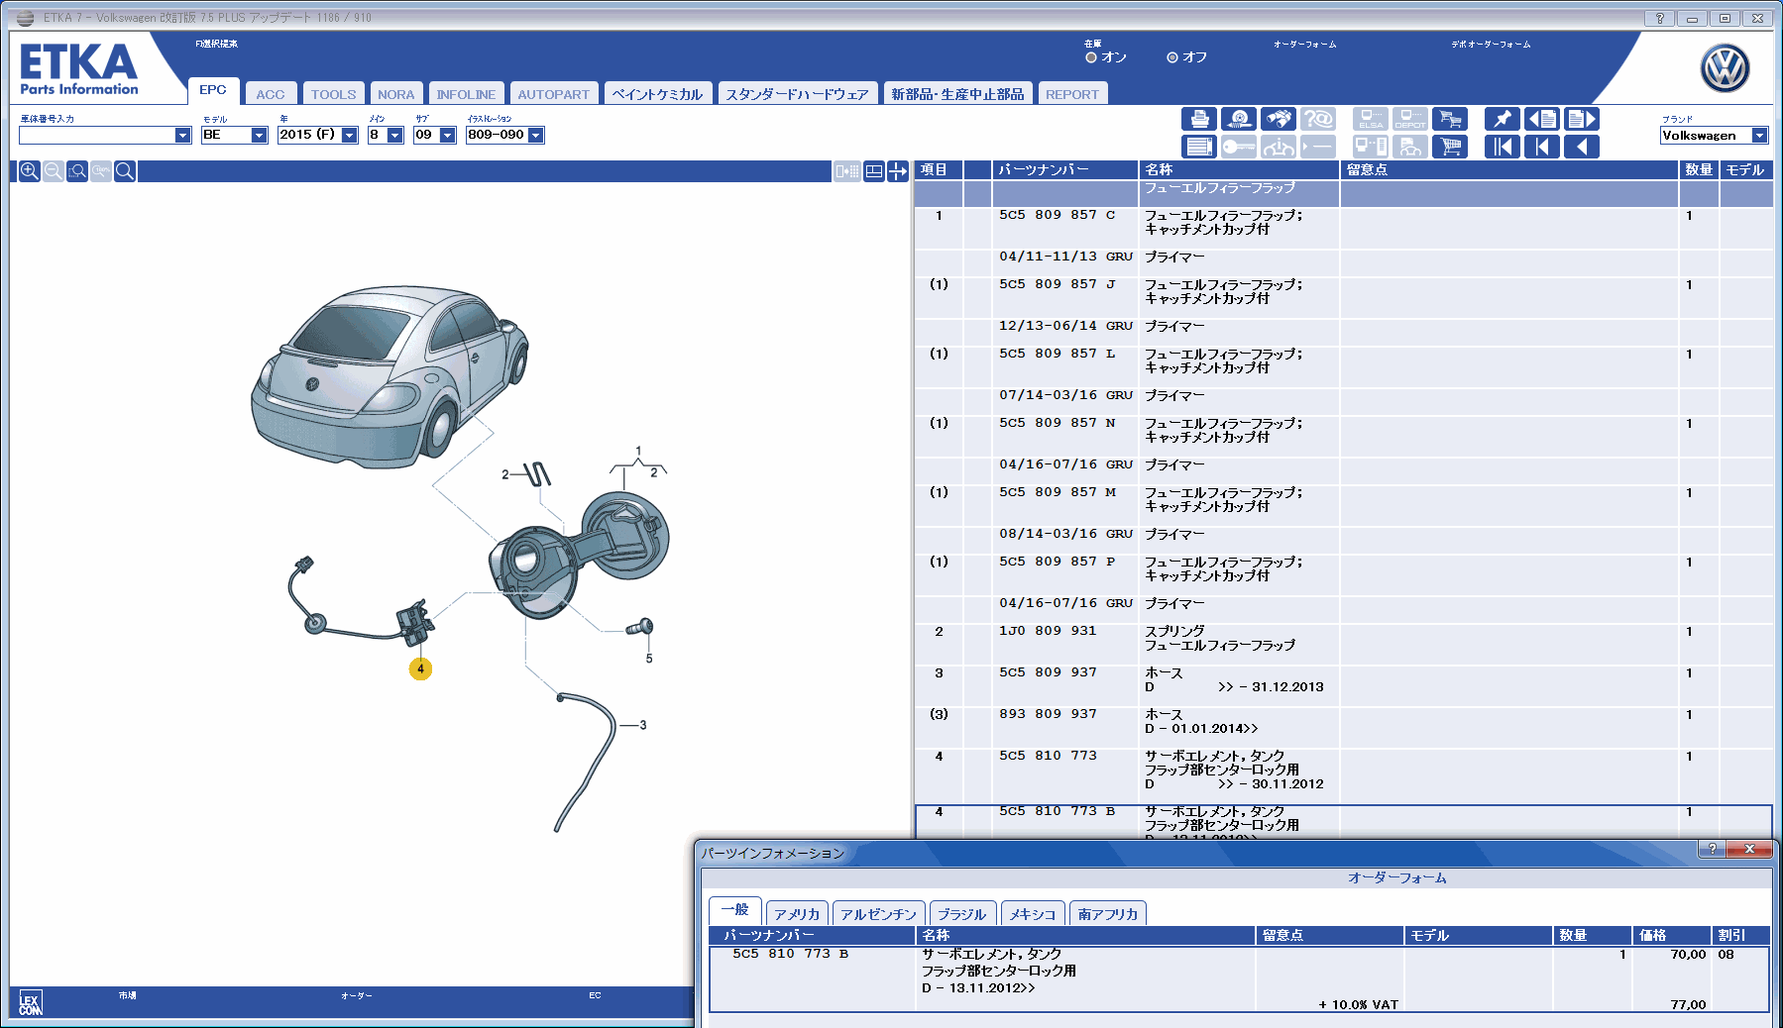The image size is (1783, 1028).
Task: Select the stock オン radio button
Action: click(x=1091, y=57)
